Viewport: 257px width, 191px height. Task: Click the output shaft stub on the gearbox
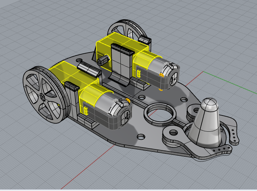[x=104, y=60]
